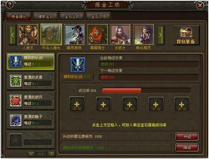Go to previous equipment page arrow
Screen dimensions: 209x159
coord(31,154)
